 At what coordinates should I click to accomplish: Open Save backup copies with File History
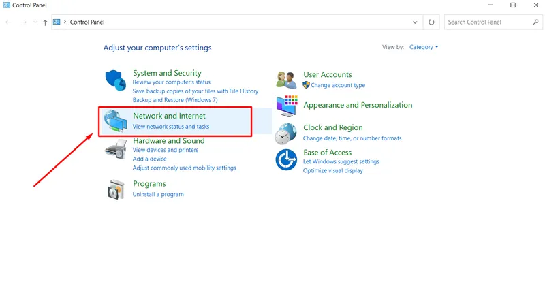[x=196, y=91]
